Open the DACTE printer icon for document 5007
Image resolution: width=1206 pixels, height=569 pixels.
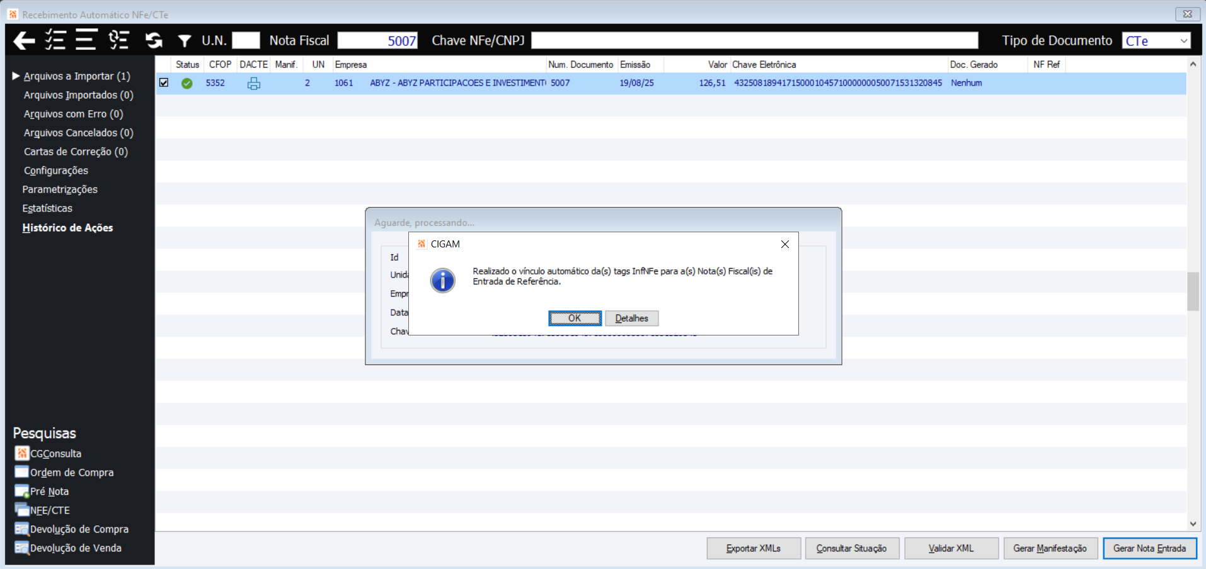[x=254, y=83]
